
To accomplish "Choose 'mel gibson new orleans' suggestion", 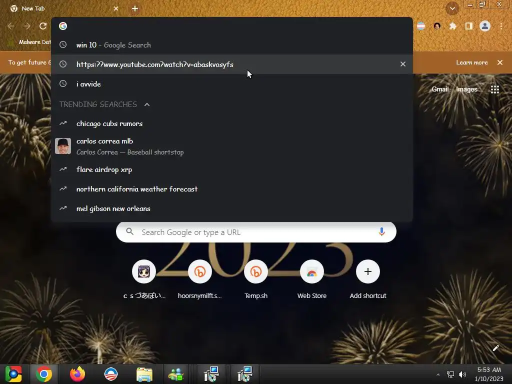I will pyautogui.click(x=232, y=208).
